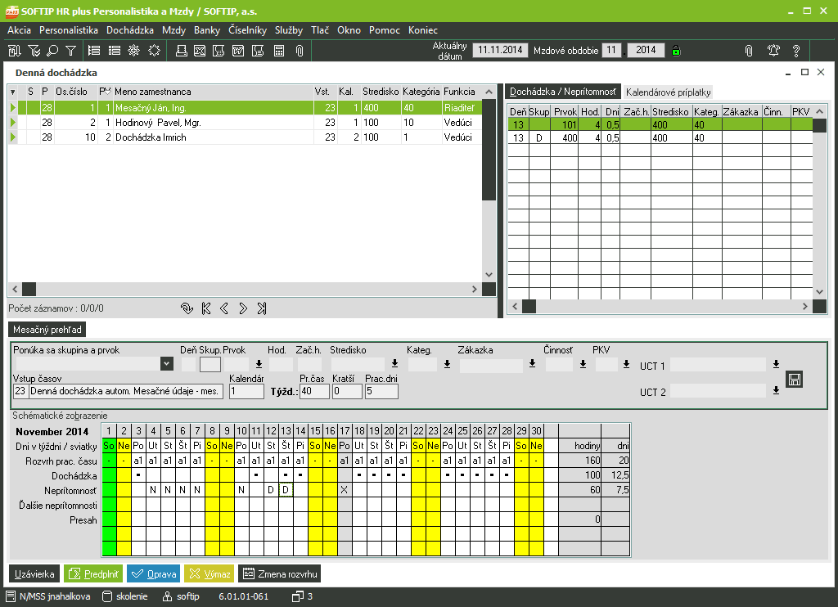
Task: Click the Mesačný prehľad button
Action: click(x=47, y=330)
